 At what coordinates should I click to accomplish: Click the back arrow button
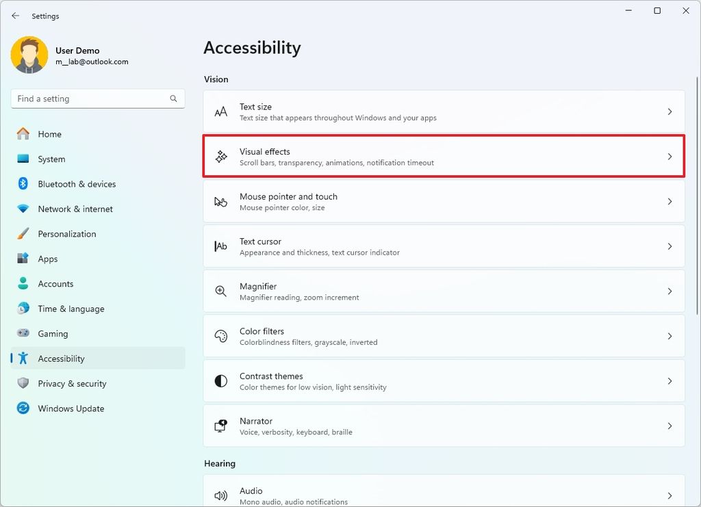pos(15,15)
